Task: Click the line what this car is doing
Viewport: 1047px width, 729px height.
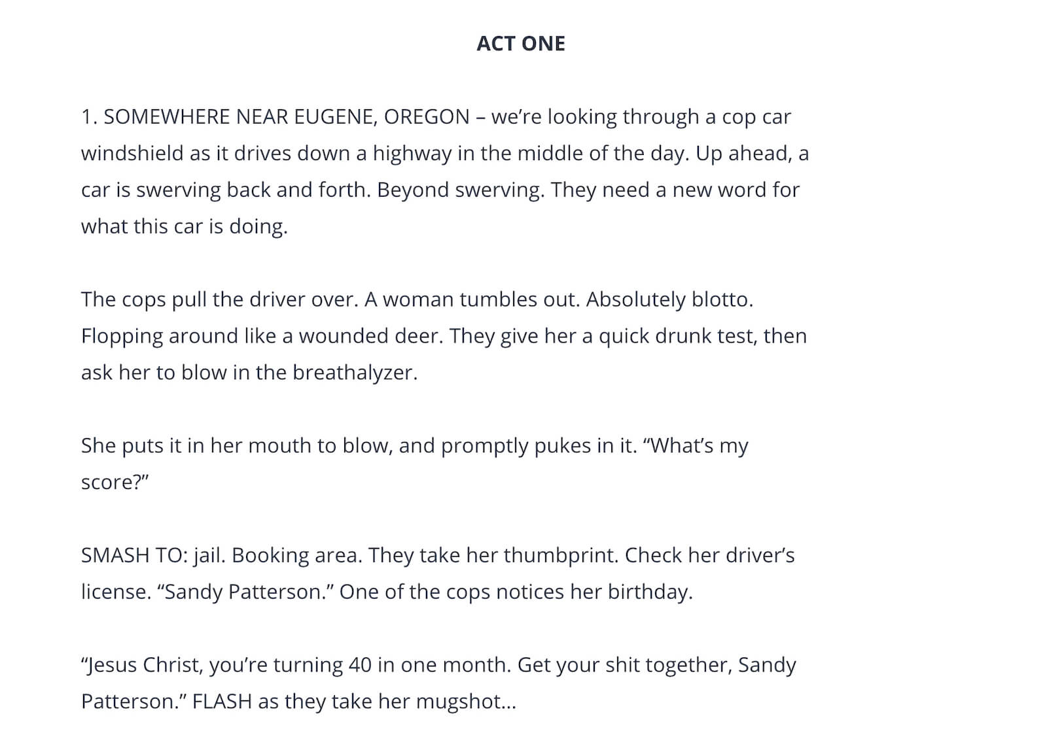Action: coord(184,227)
